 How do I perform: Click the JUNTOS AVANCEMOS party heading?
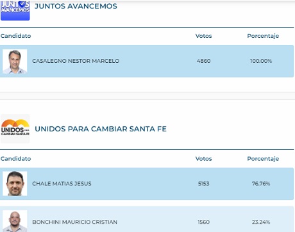[x=76, y=6]
